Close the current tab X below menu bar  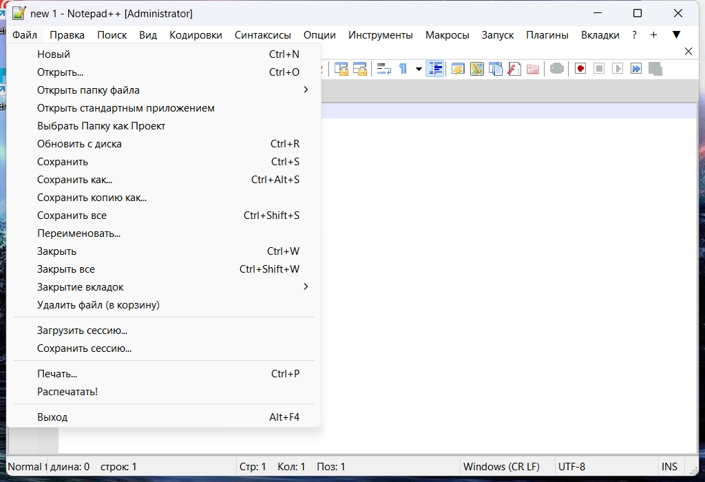(x=688, y=52)
